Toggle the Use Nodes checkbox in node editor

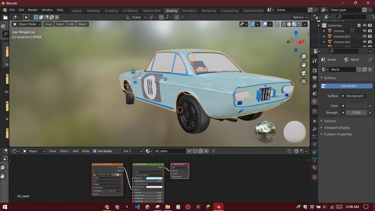[95, 151]
